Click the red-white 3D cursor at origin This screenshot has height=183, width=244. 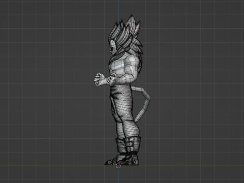point(118,166)
